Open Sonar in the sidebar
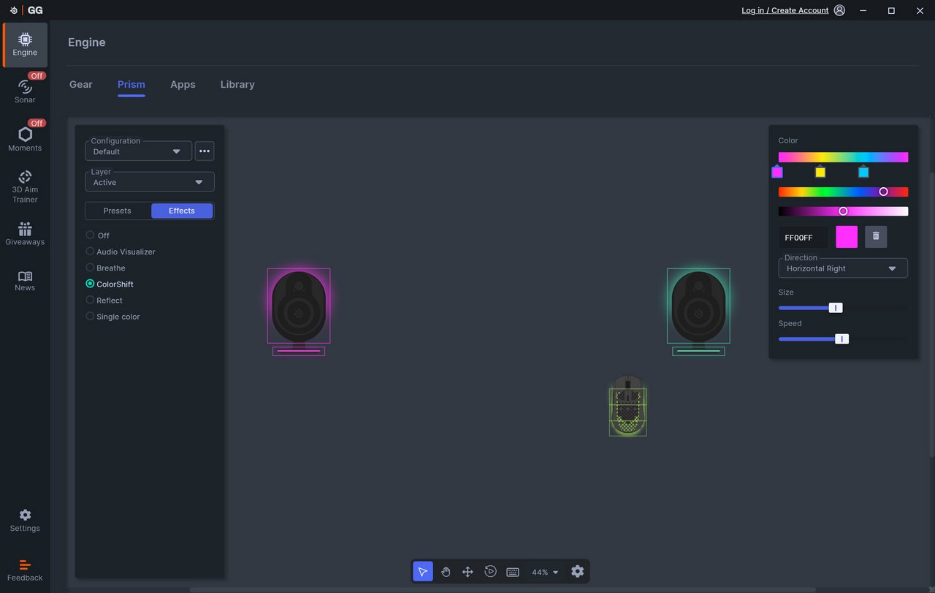The width and height of the screenshot is (935, 593). pyautogui.click(x=25, y=91)
